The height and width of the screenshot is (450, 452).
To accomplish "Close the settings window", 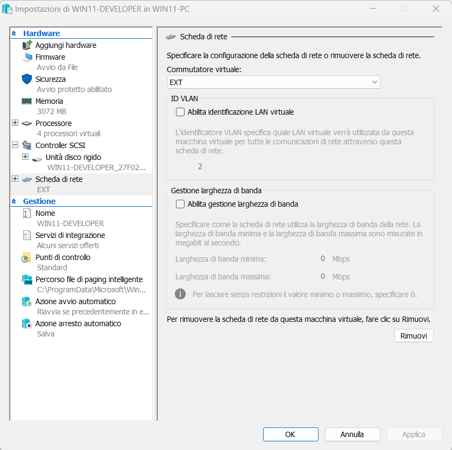I will (435, 9).
